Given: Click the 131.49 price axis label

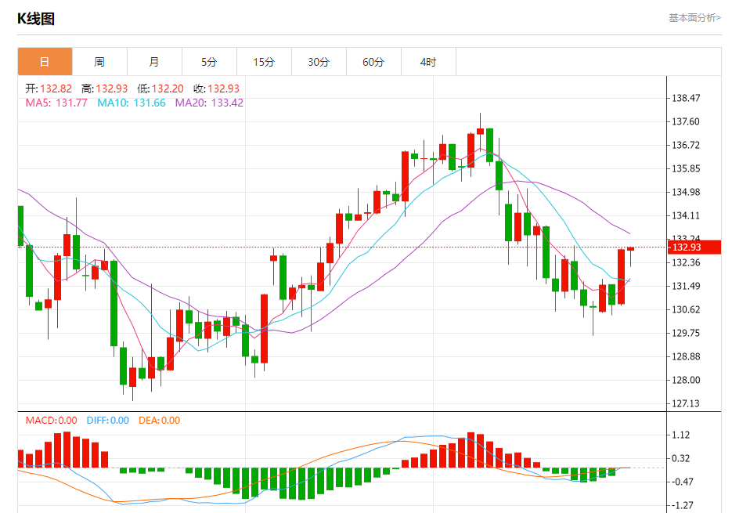Looking at the screenshot, I should [x=686, y=286].
